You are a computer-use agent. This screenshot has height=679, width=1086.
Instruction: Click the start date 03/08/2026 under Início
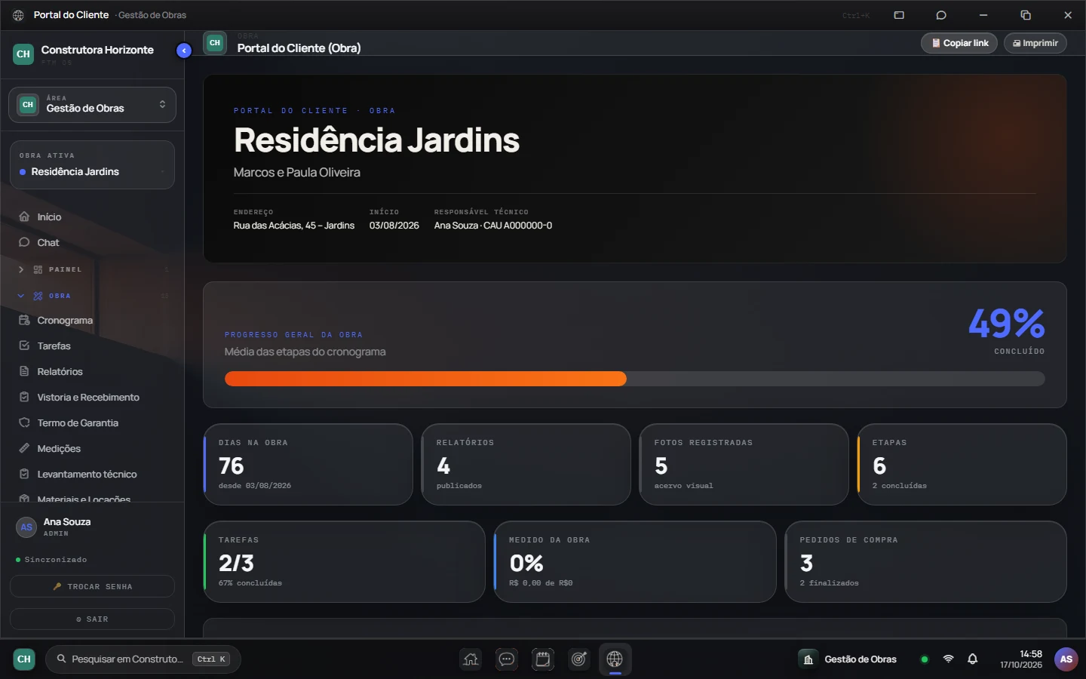point(394,226)
